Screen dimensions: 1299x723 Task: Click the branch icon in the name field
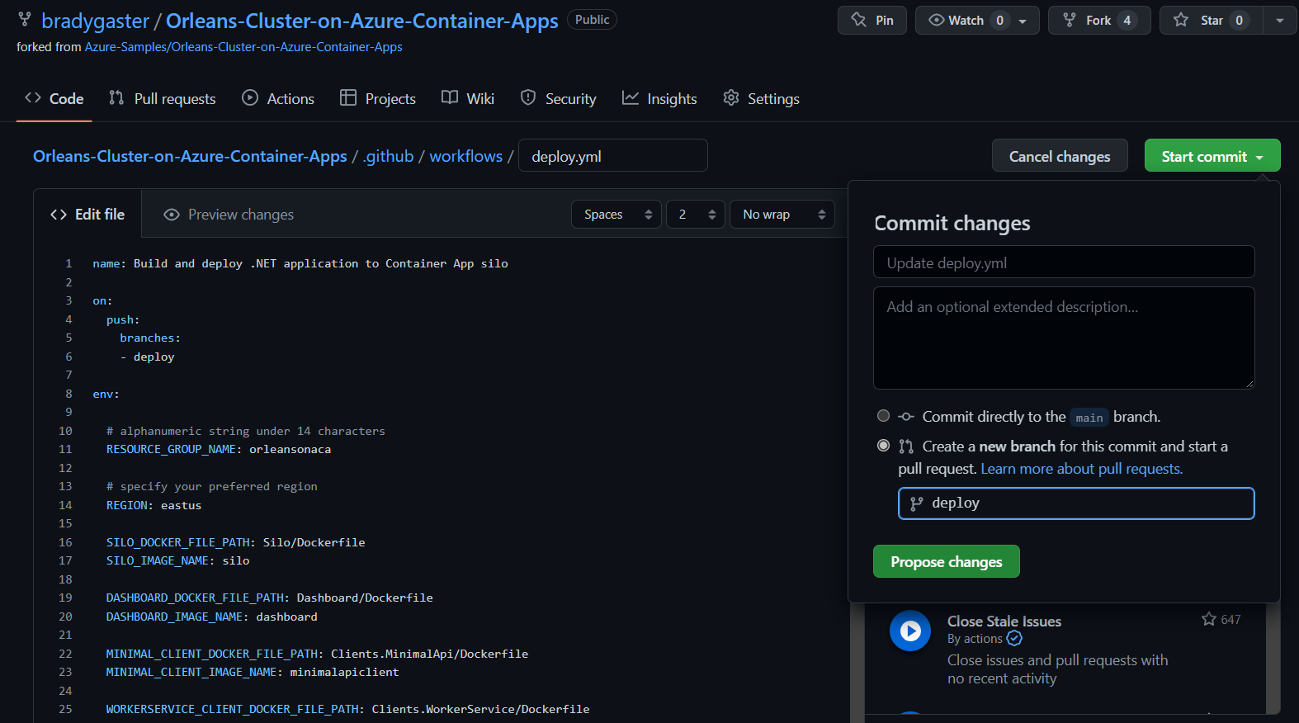(x=916, y=503)
